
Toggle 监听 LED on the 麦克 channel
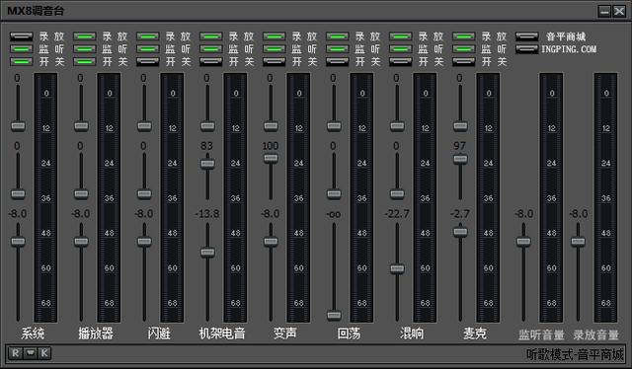click(x=464, y=49)
